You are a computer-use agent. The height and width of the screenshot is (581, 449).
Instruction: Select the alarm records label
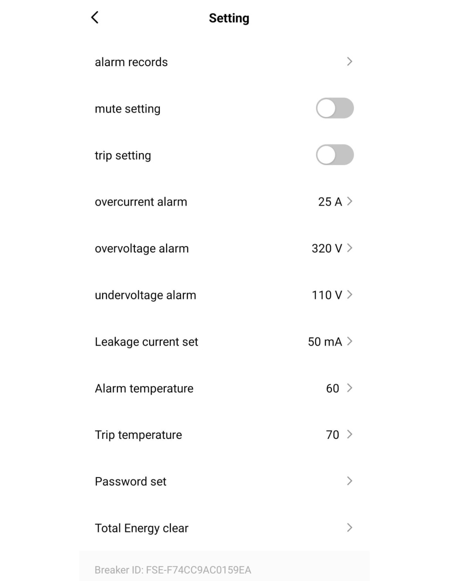click(131, 62)
